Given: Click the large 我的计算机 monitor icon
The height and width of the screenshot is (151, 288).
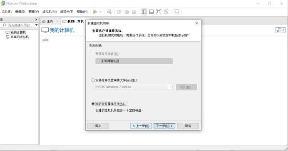Looking at the screenshot, I should (45, 30).
